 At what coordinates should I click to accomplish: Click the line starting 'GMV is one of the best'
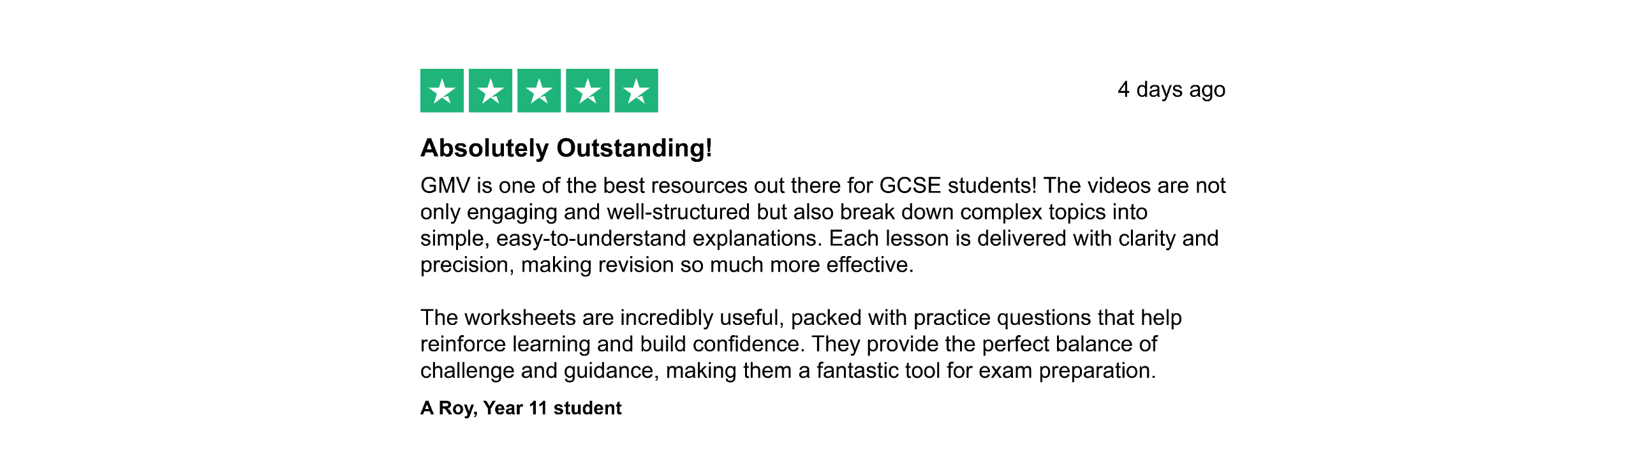(x=823, y=185)
